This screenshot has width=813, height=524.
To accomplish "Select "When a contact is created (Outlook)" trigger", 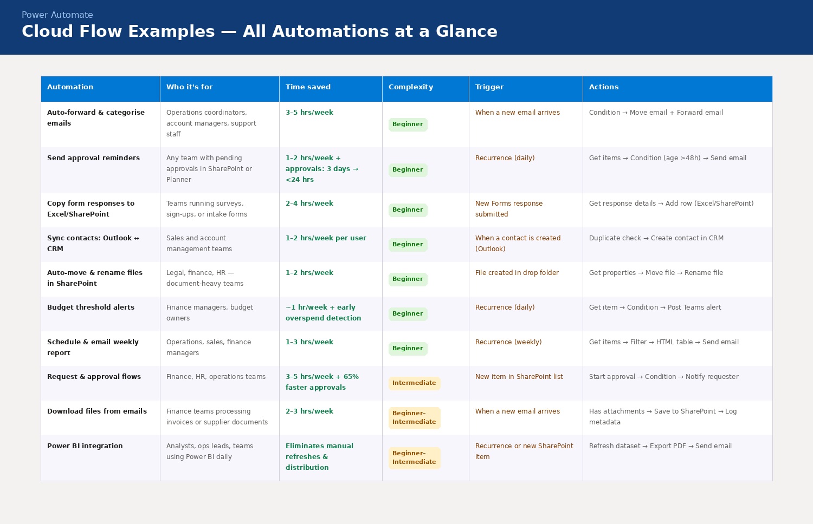I will pos(518,244).
